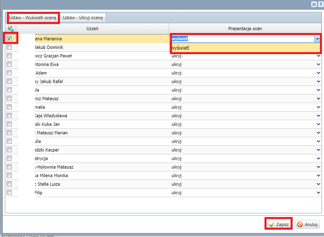Close the dialog with the X icon
This screenshot has width=324, height=237.
pyautogui.click(x=314, y=4)
